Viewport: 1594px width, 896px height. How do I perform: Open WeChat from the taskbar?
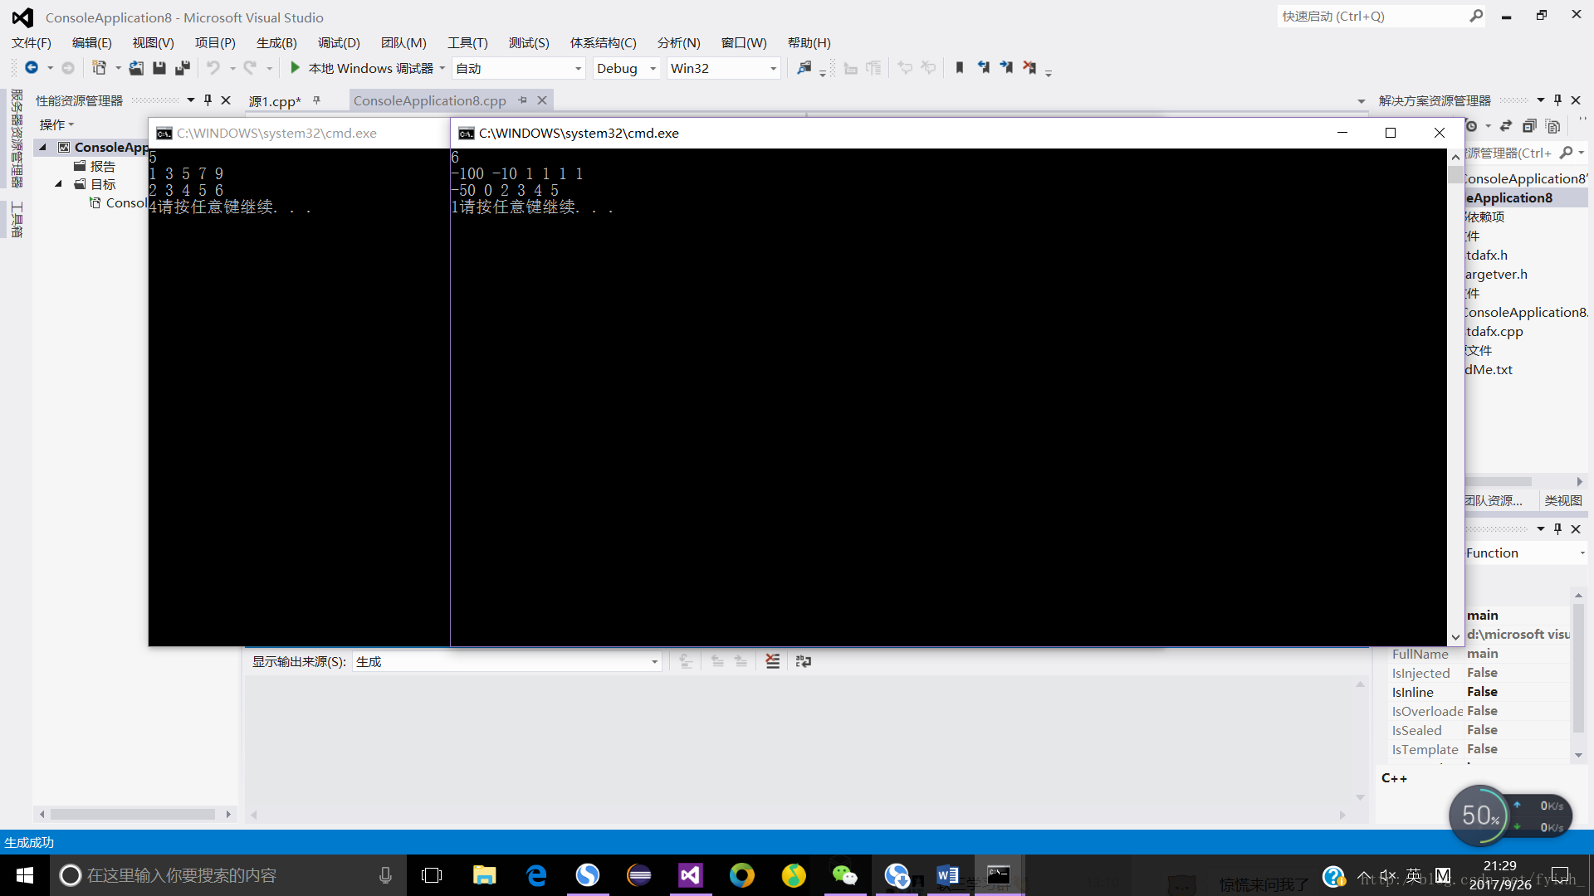(844, 875)
